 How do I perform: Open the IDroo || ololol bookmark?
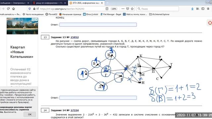pyautogui.click(x=90, y=14)
